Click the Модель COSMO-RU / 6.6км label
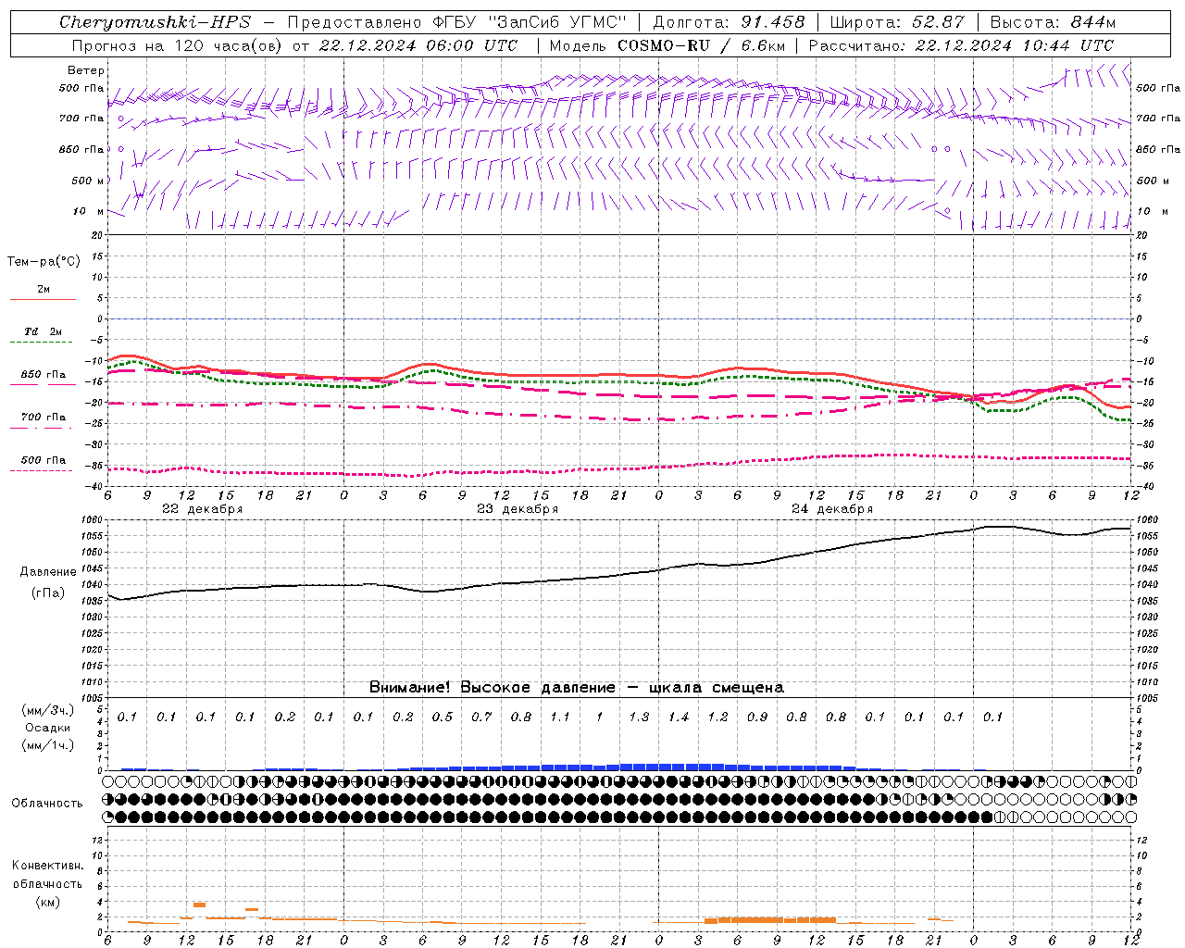Image resolution: width=1185 pixels, height=948 pixels. (667, 45)
